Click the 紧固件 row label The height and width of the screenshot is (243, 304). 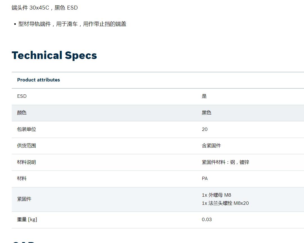coord(24,199)
